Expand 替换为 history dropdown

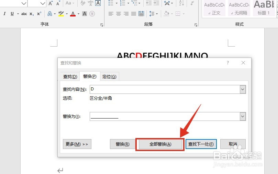tap(243, 116)
